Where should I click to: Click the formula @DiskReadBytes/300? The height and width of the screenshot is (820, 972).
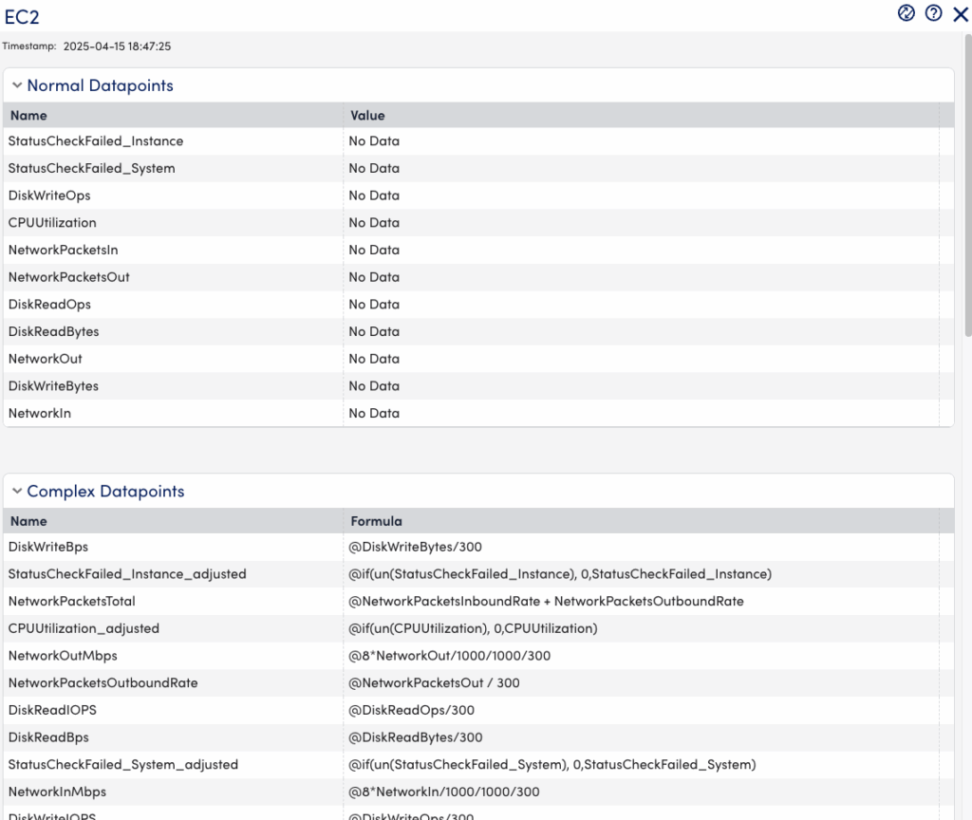pyautogui.click(x=416, y=738)
